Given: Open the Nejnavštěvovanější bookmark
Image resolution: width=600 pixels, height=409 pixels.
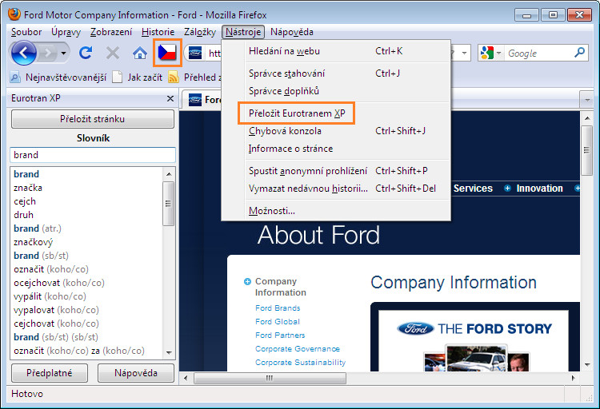Looking at the screenshot, I should tap(58, 77).
